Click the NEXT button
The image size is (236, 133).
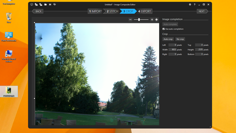[203, 11]
